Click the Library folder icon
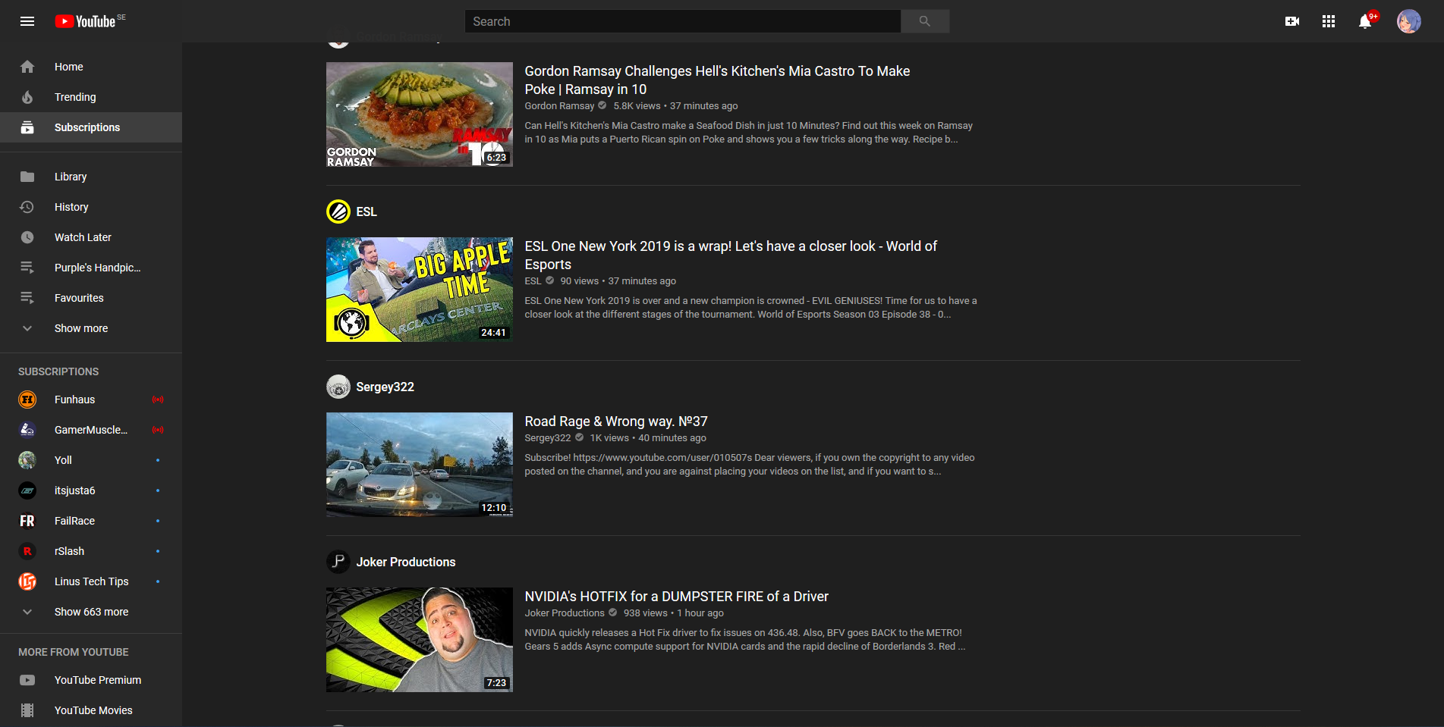The image size is (1444, 727). coord(27,177)
